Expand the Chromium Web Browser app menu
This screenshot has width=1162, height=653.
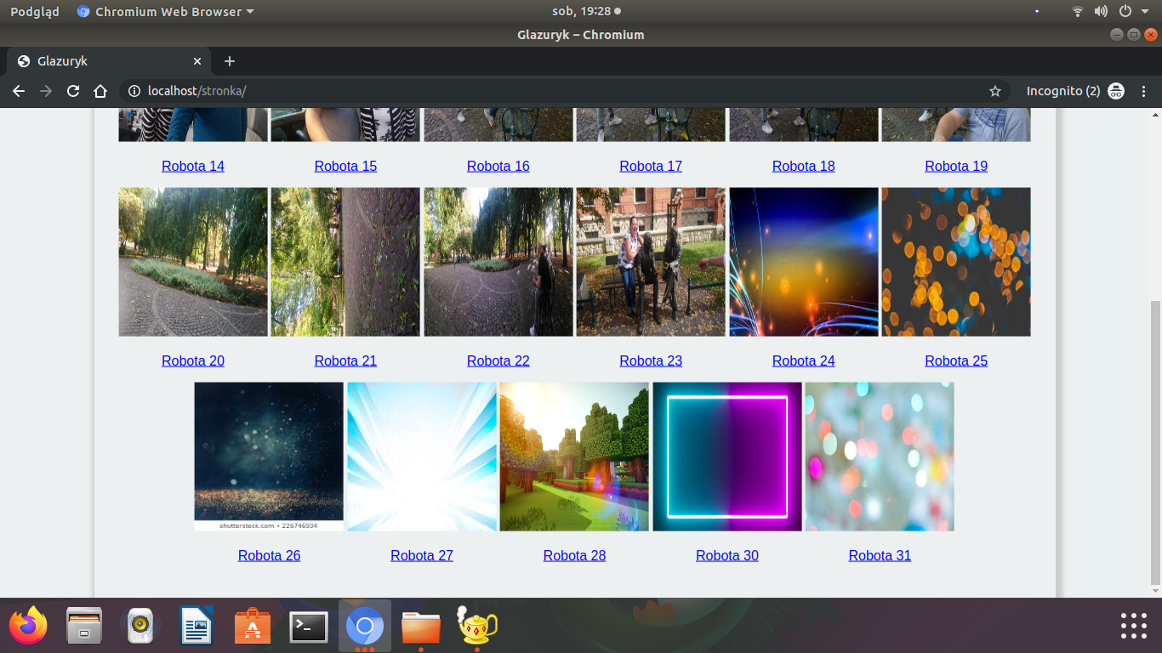tap(166, 12)
